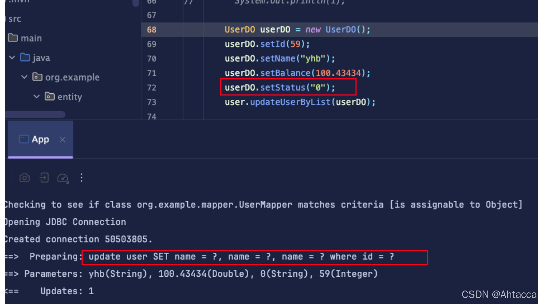Click the new UserDO() declaration line
Screen dimensions: 538x304
click(298, 29)
